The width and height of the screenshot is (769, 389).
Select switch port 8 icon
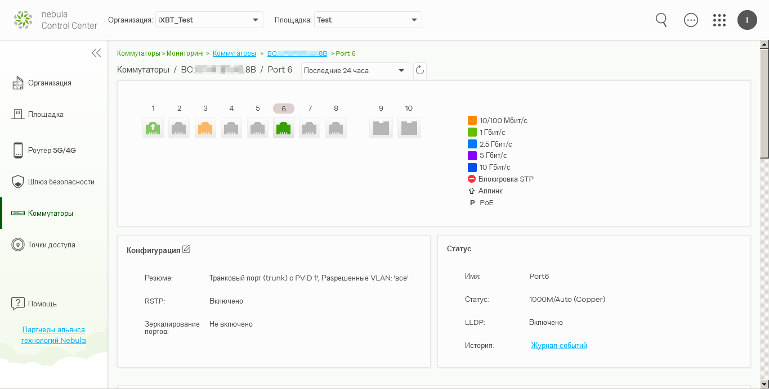336,128
